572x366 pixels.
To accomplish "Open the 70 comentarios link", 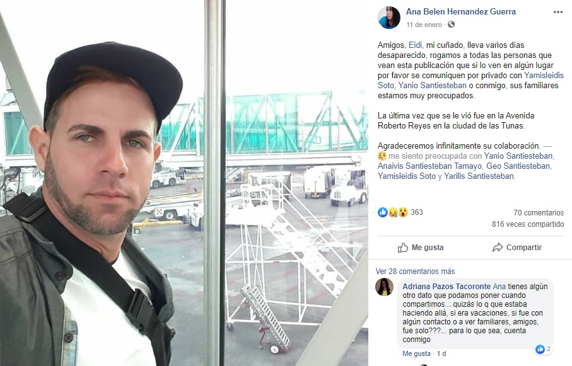I will pos(539,212).
